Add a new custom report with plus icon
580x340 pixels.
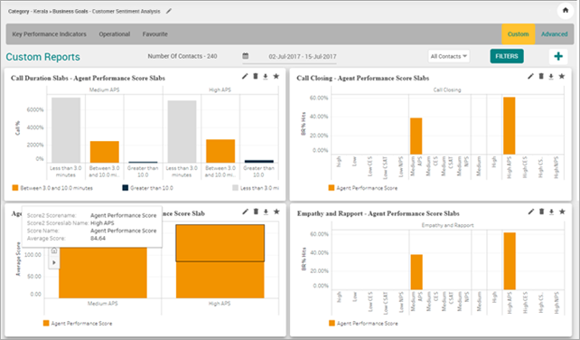[558, 56]
